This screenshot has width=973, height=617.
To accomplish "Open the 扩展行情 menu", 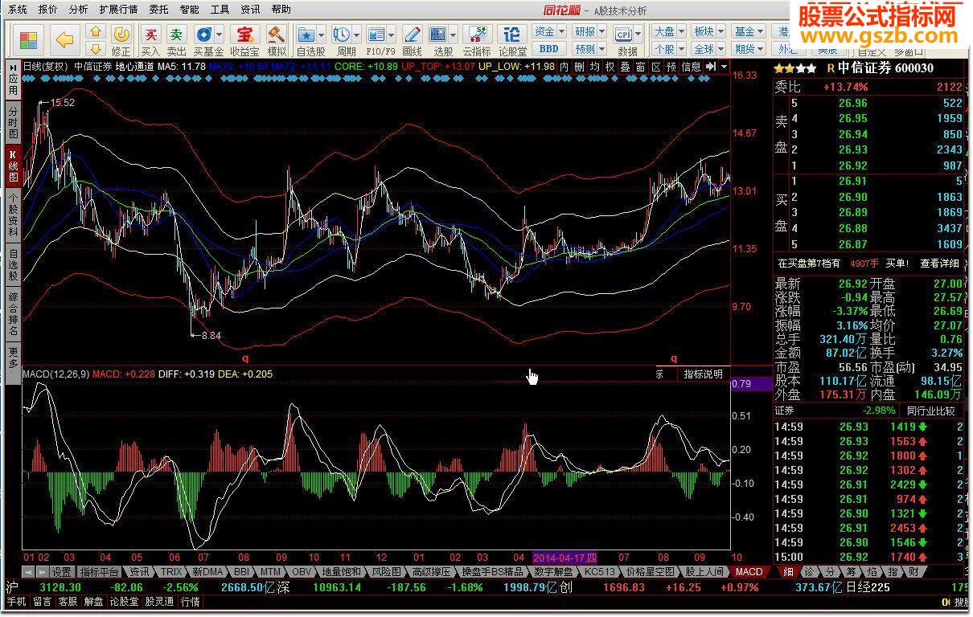I will click(118, 10).
